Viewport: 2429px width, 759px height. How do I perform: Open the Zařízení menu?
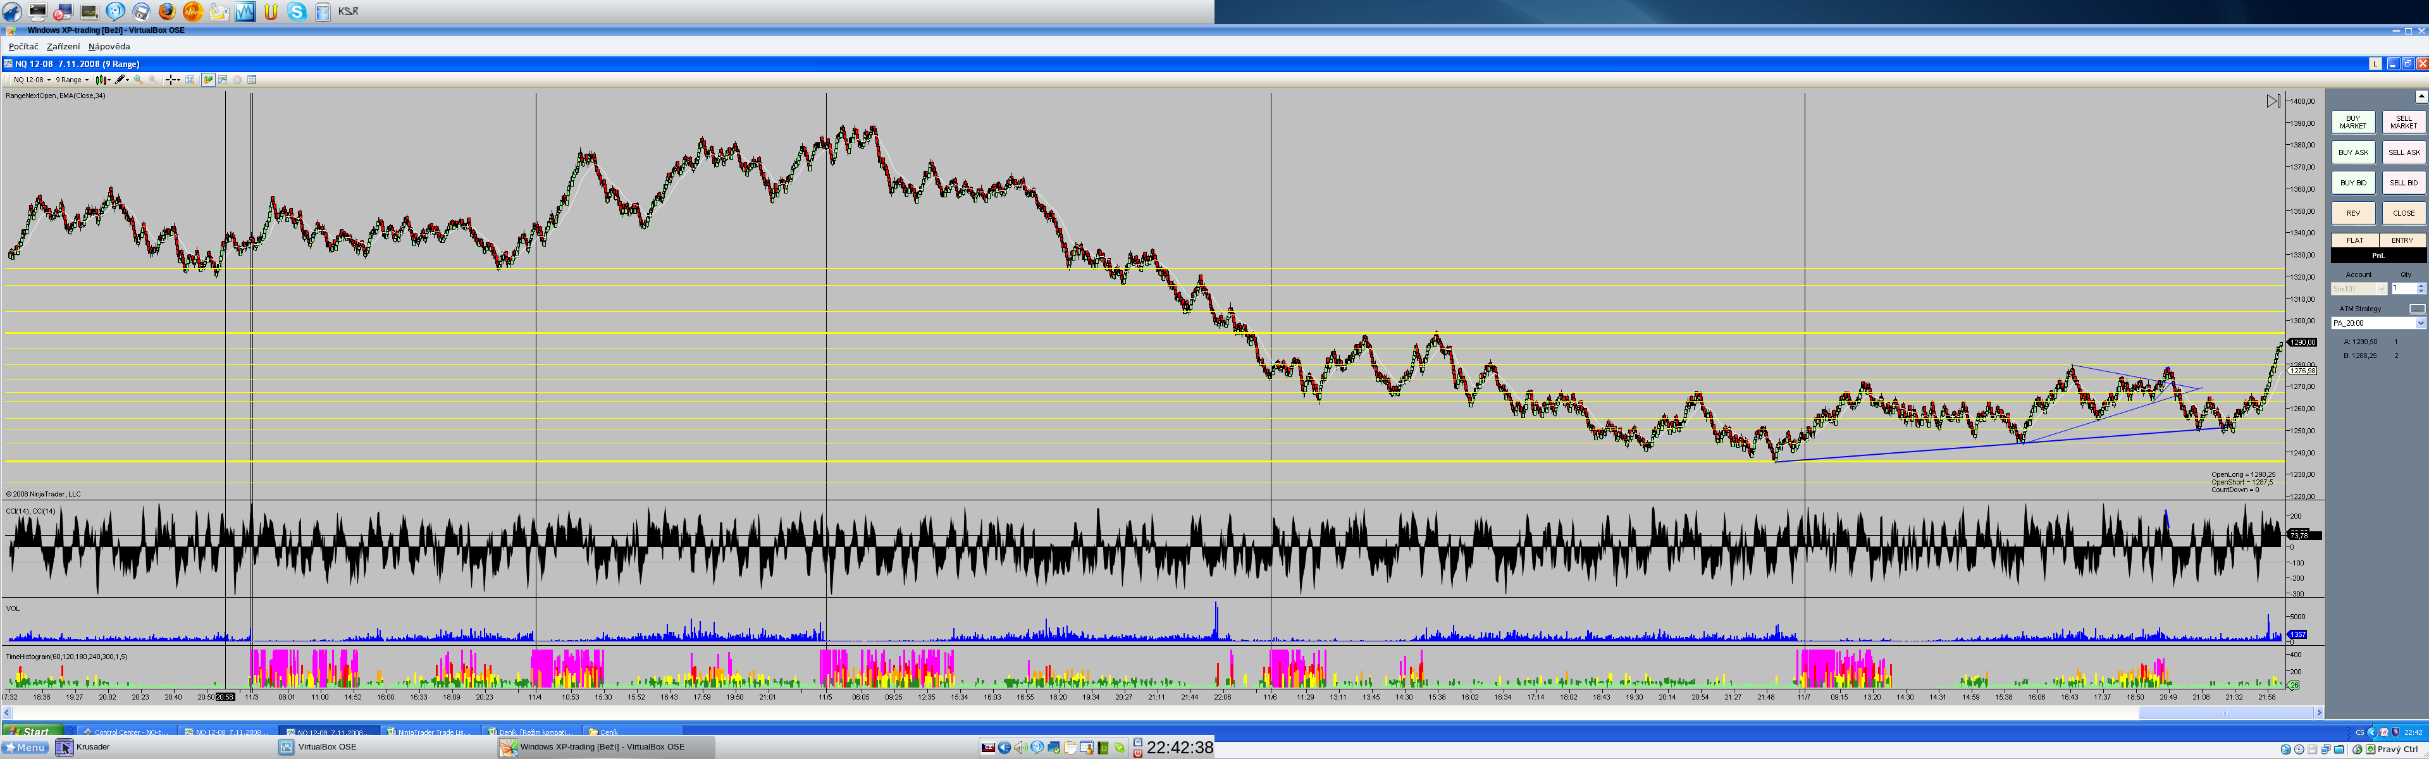coord(63,46)
